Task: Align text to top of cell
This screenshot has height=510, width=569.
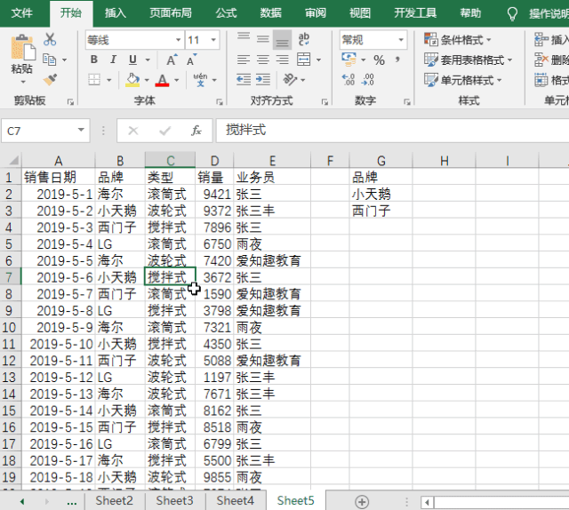Action: point(244,37)
